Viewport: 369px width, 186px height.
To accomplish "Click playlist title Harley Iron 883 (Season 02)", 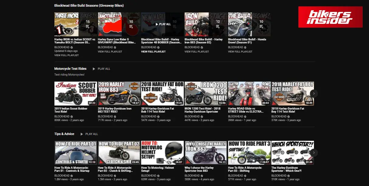I will [x=204, y=41].
